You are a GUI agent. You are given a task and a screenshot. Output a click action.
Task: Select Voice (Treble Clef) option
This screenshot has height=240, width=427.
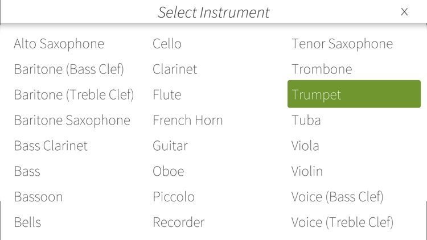(x=343, y=222)
